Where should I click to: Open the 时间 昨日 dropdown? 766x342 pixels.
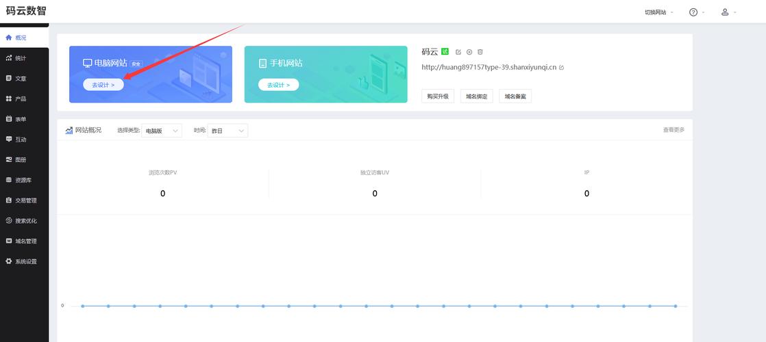[x=228, y=131]
